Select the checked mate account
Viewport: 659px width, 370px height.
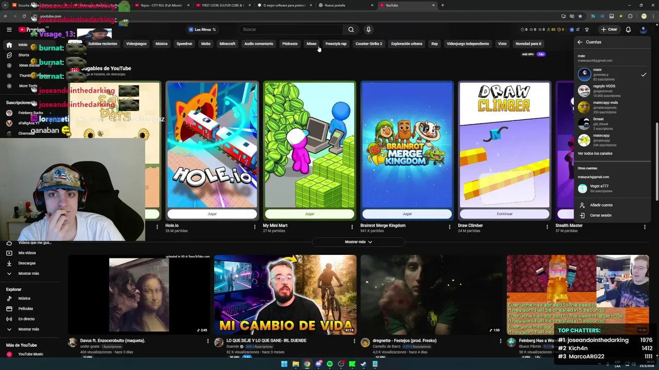(x=613, y=75)
